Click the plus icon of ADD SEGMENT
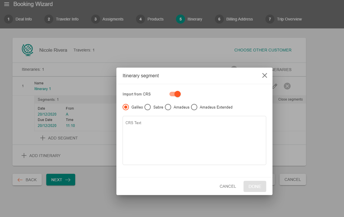This screenshot has width=344, height=217. click(43, 138)
